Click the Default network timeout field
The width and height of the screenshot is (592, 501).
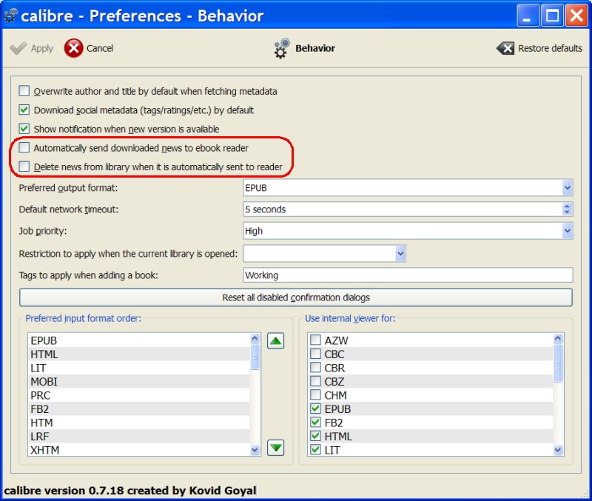[403, 209]
